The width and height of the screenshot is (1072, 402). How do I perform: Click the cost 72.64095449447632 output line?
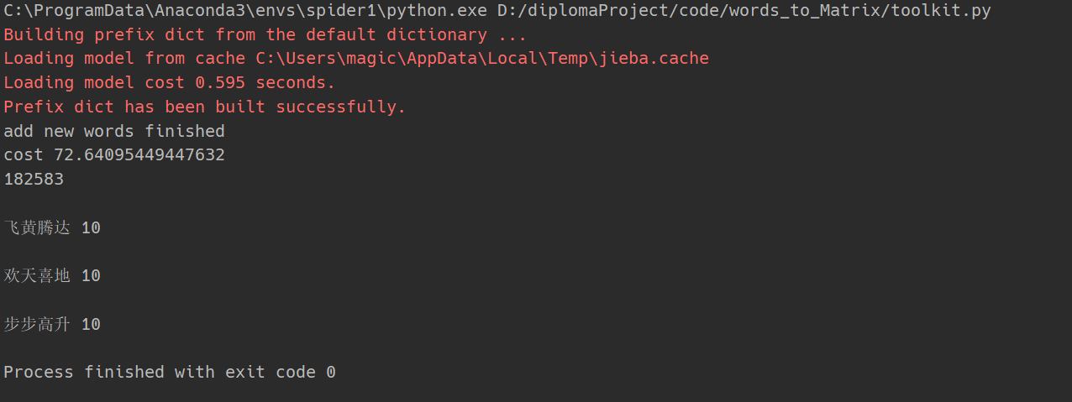tap(114, 155)
